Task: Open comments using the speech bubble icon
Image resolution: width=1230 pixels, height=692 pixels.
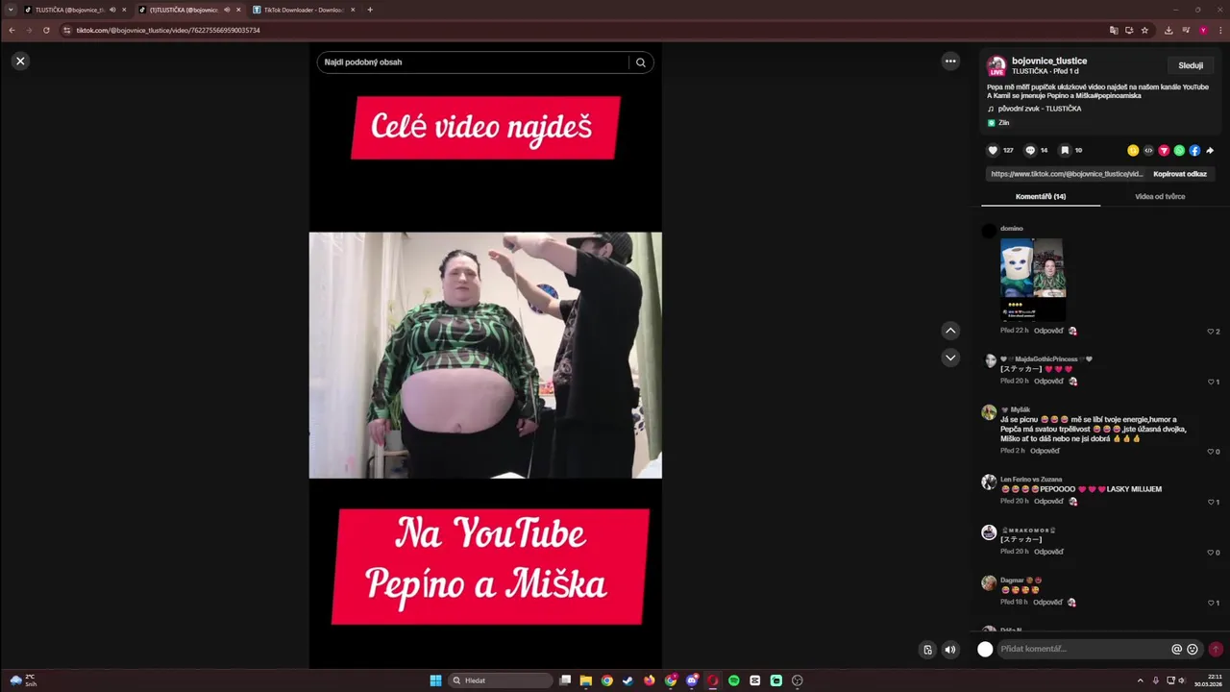Action: tap(1030, 150)
